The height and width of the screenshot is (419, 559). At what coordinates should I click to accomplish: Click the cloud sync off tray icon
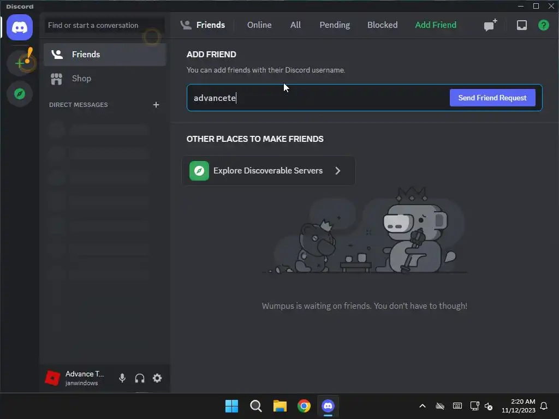[x=440, y=406]
